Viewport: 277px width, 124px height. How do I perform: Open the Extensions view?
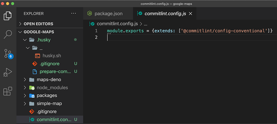click(x=8, y=91)
